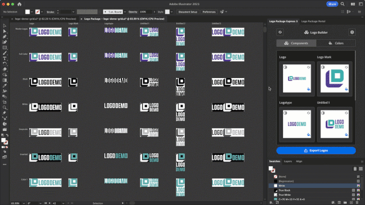
Task: Select the Eyedropper tool
Action: 5,85
